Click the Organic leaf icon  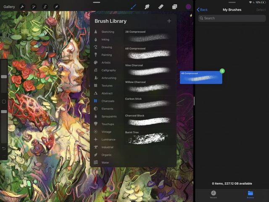tap(96, 155)
